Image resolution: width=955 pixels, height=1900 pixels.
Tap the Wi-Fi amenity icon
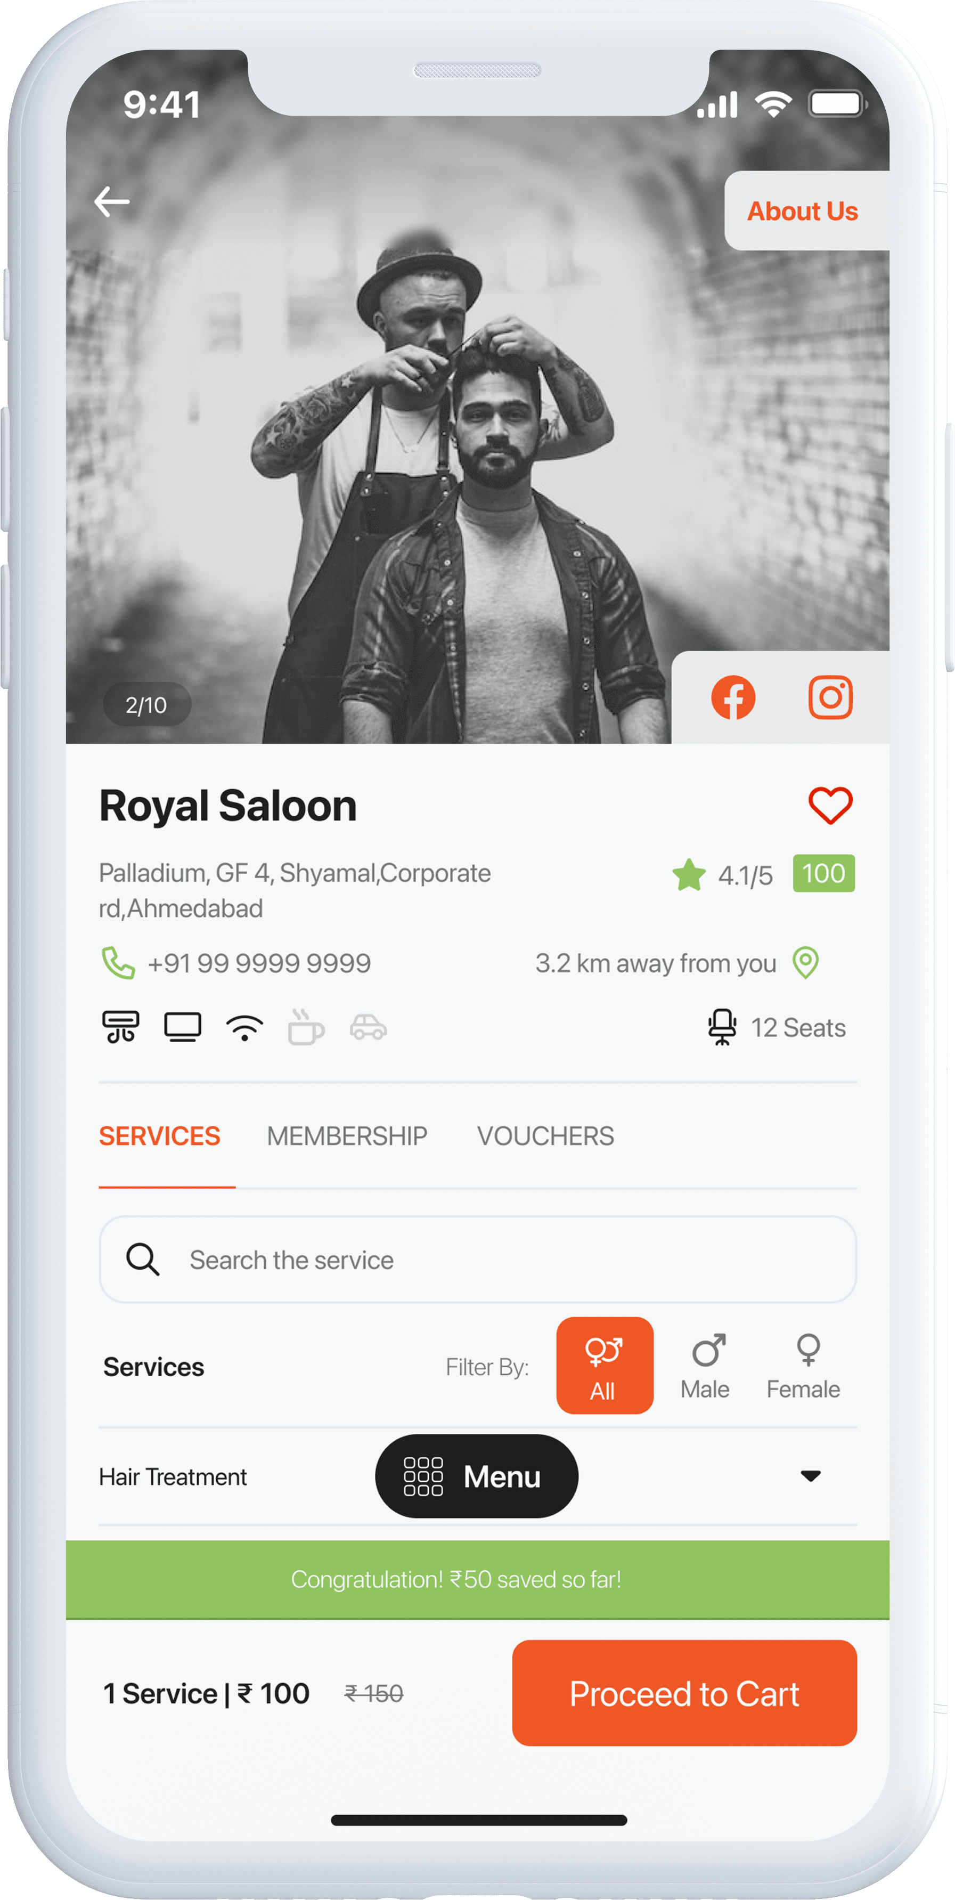tap(245, 1027)
